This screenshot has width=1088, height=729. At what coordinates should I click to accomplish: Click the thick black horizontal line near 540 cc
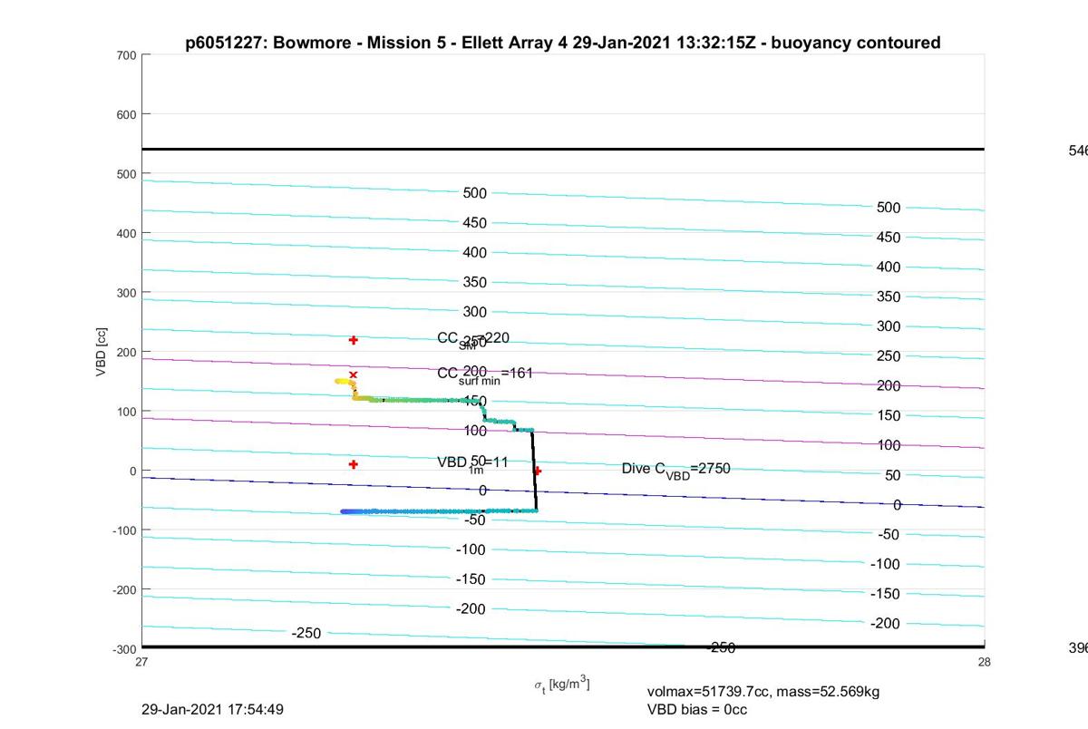click(x=563, y=149)
